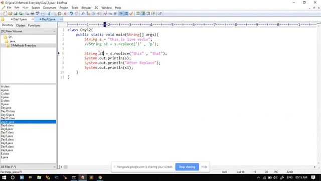The width and height of the screenshot is (321, 181).
Task: Click the Cut scissors toolbar icon
Action: pyautogui.click(x=49, y=14)
